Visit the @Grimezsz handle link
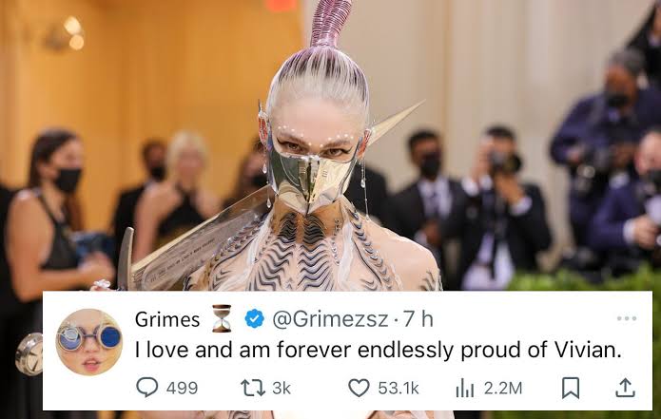Screen dimensions: 661x419 330,319
